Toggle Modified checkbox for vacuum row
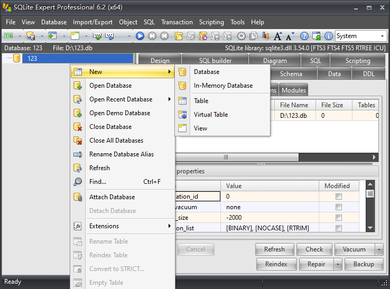 click(x=339, y=207)
